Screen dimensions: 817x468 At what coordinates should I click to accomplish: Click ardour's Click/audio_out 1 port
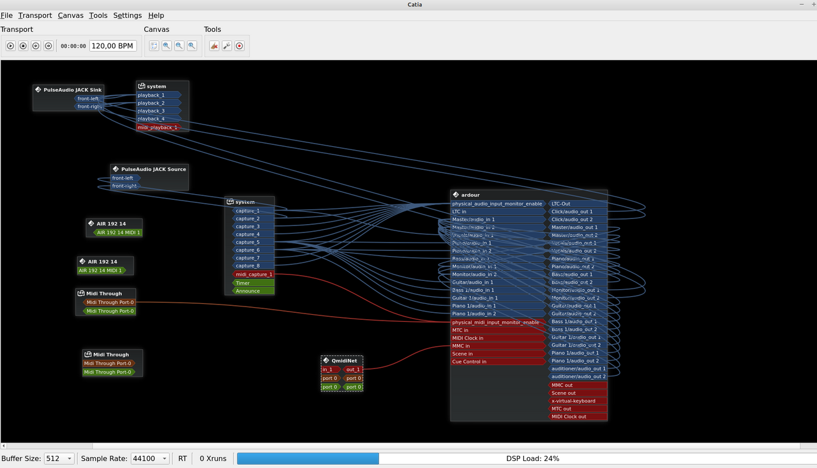[x=577, y=211]
